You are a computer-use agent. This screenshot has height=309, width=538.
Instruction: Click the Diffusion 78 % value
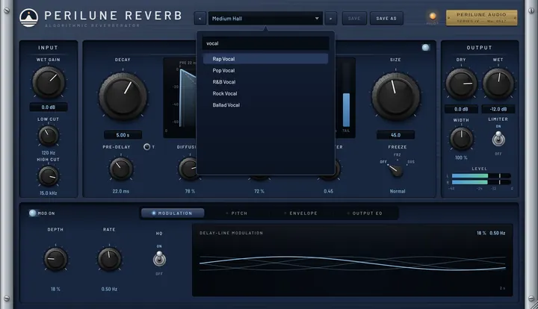190,191
